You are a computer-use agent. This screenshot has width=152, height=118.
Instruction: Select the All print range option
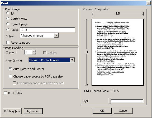[x=8, y=13]
